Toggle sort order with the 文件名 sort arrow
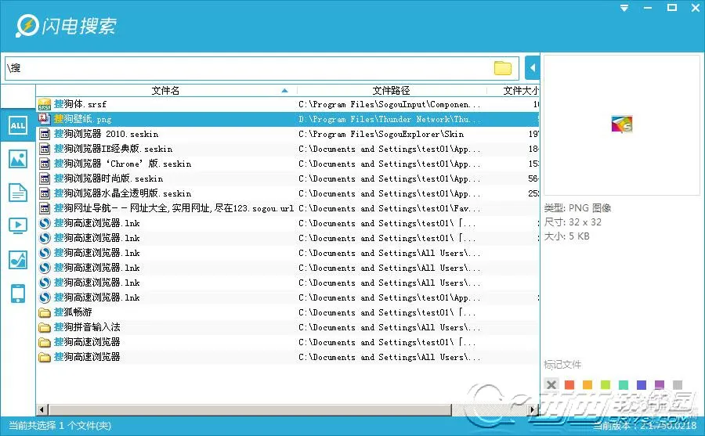The width and height of the screenshot is (705, 436). click(x=284, y=91)
